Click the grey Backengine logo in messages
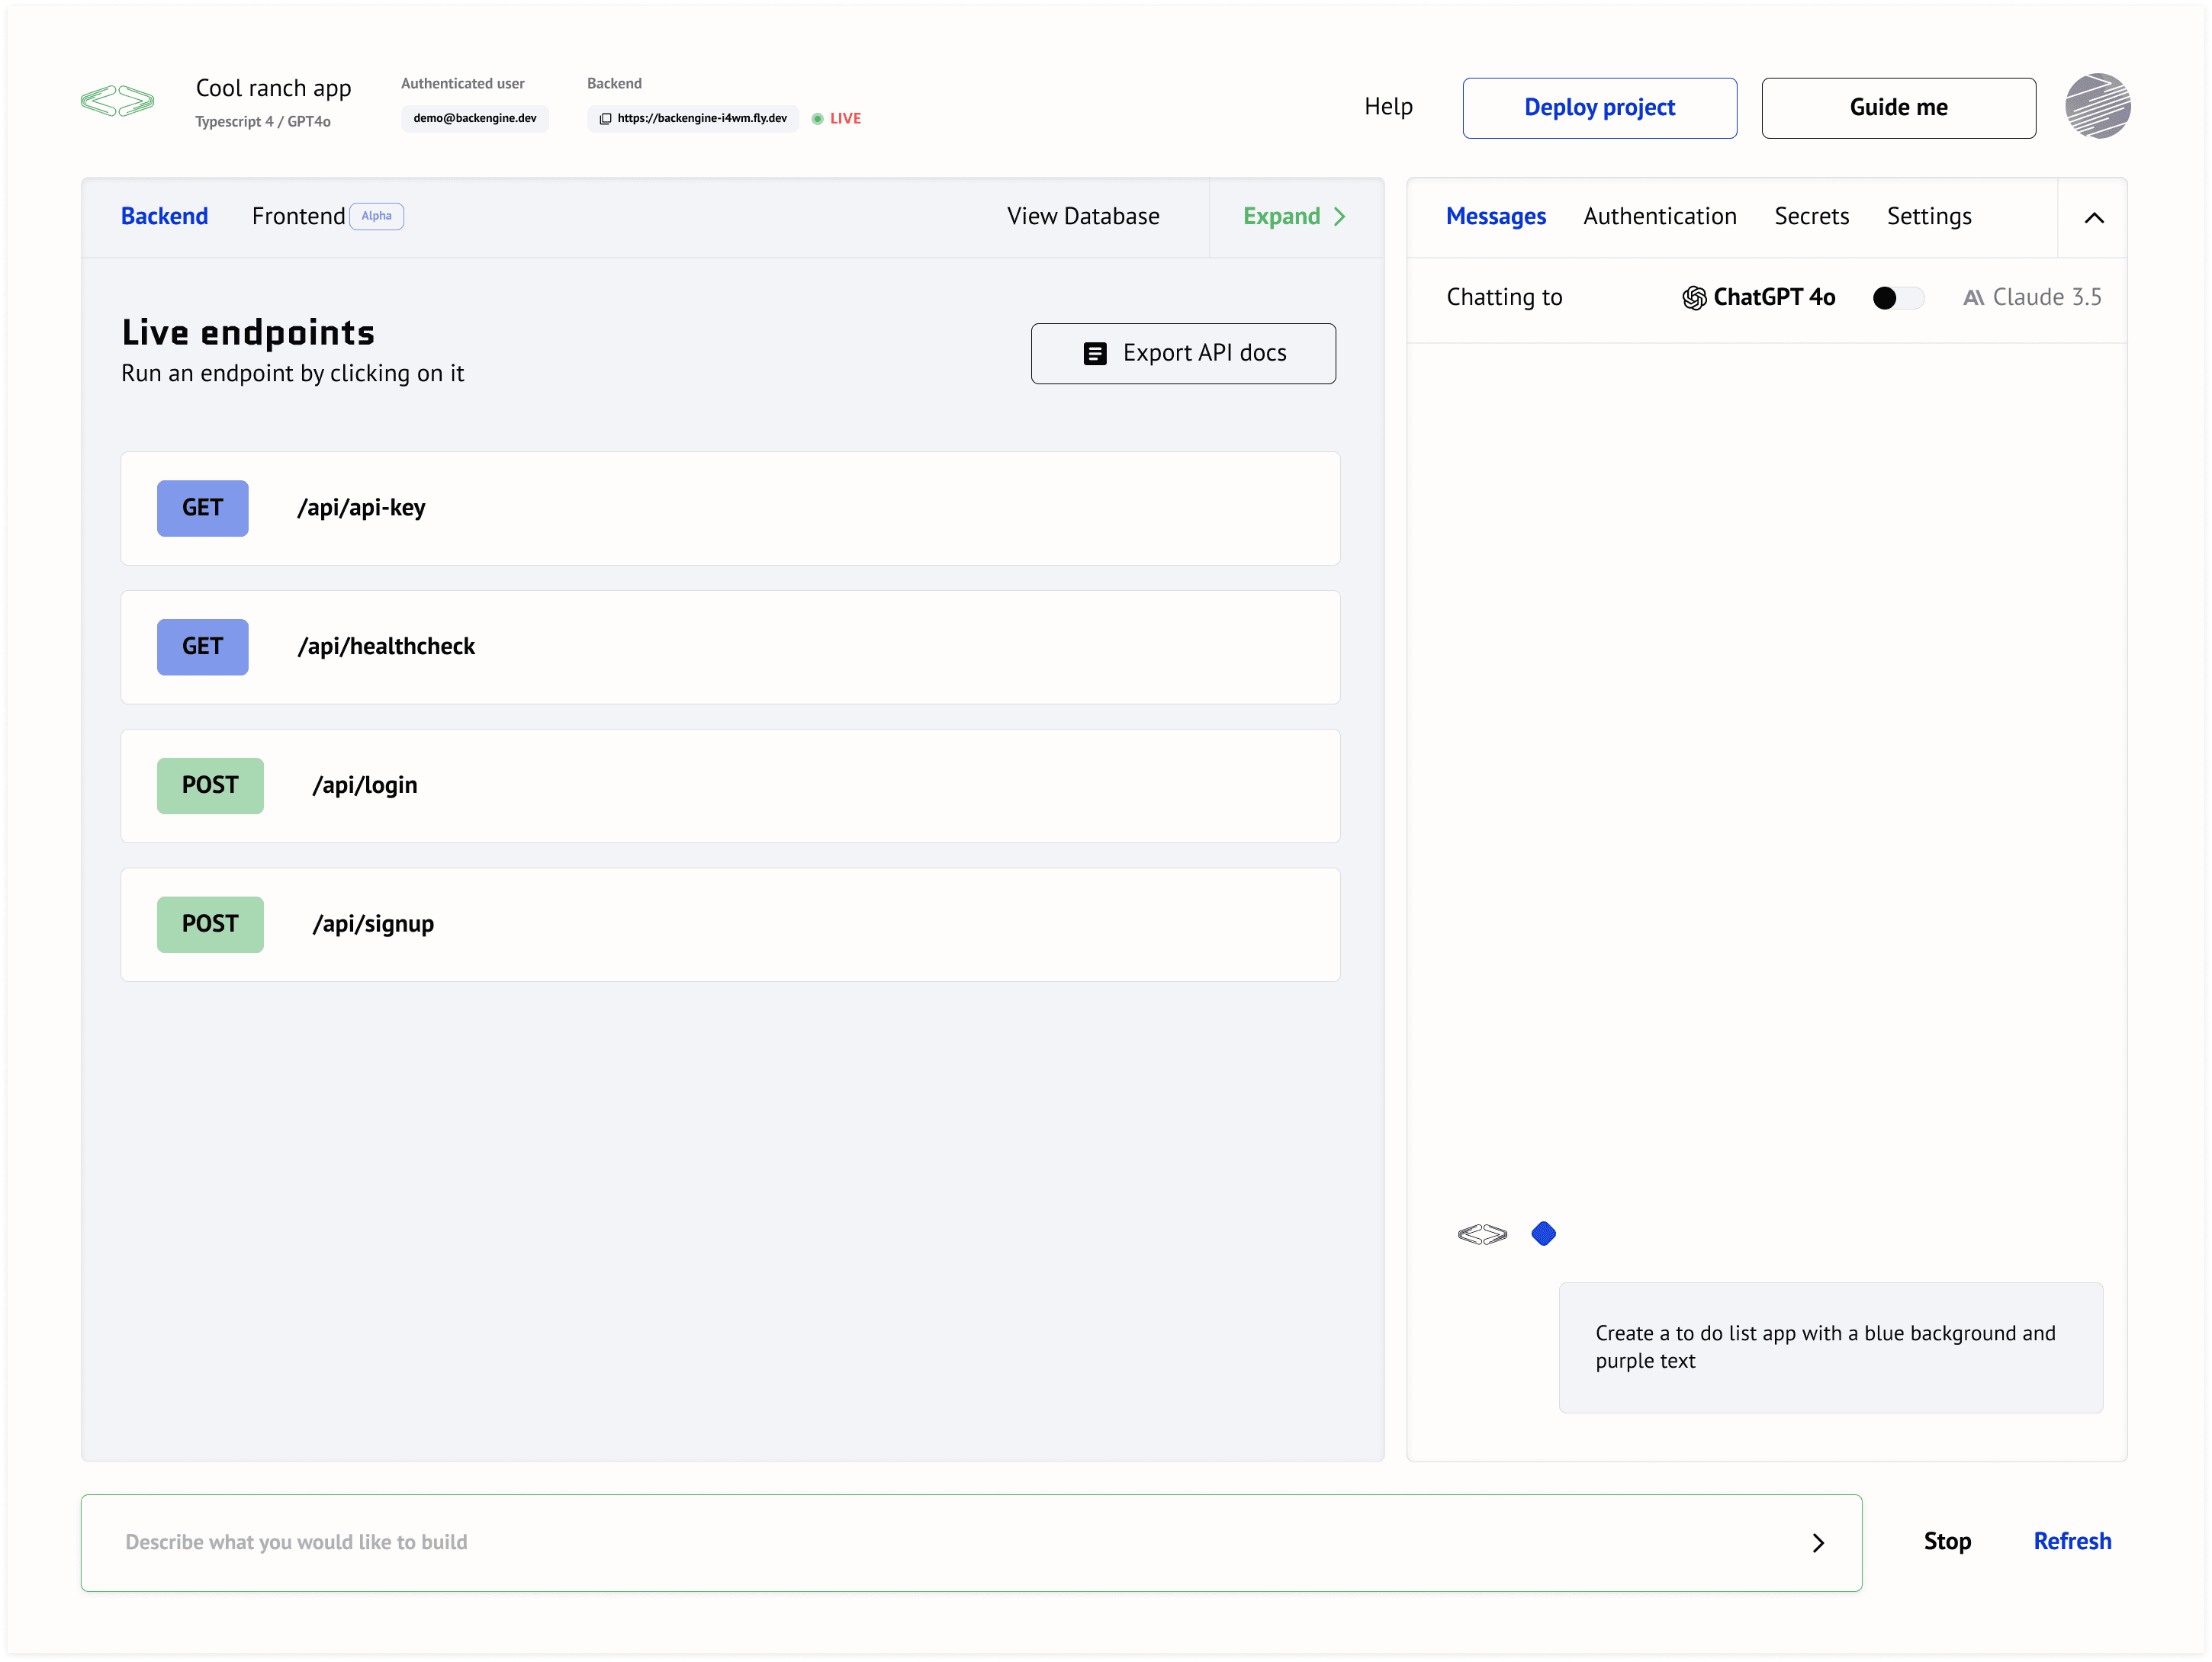The width and height of the screenshot is (2212, 1662). (x=1482, y=1234)
